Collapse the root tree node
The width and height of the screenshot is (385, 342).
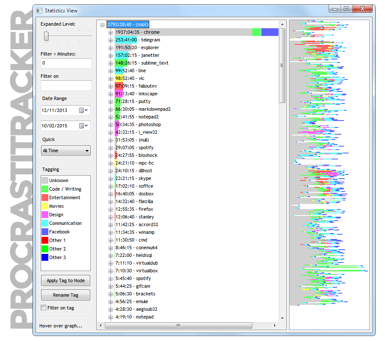click(102, 25)
